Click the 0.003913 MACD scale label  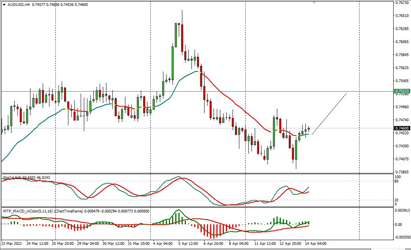(402, 210)
